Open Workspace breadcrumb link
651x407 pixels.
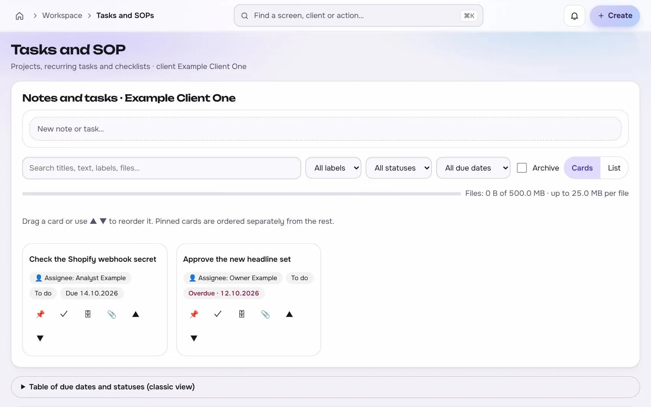coord(62,16)
